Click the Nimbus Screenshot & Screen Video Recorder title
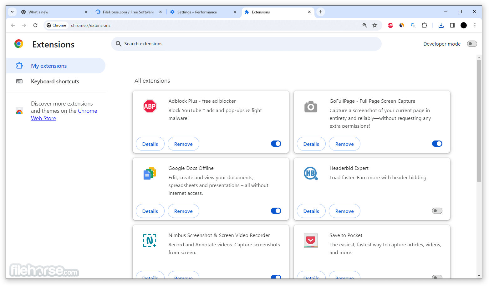This screenshot has width=489, height=286. pyautogui.click(x=219, y=235)
